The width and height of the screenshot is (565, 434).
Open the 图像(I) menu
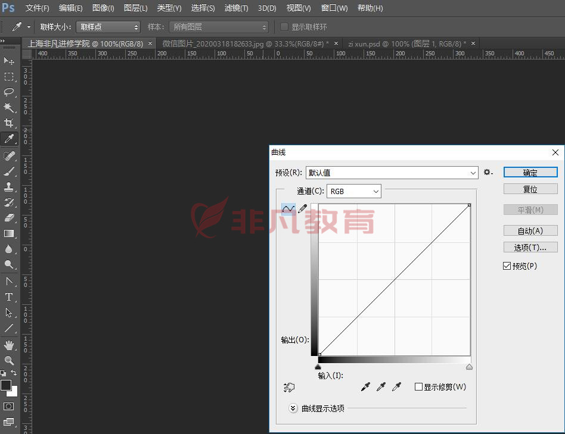point(103,8)
